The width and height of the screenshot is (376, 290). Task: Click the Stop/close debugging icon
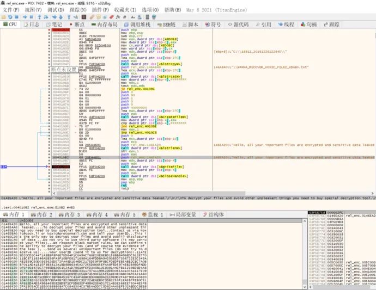[x=16, y=17]
